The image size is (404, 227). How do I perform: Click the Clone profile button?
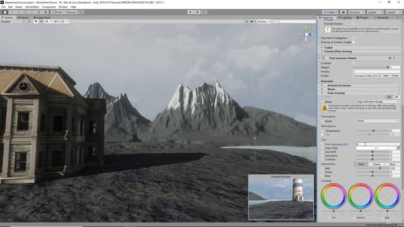click(395, 76)
